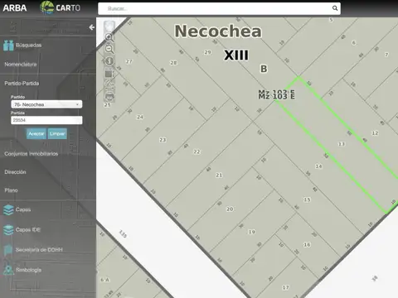The height and width of the screenshot is (298, 398).
Task: Click the XIII circumscription label
Action: coord(236,55)
